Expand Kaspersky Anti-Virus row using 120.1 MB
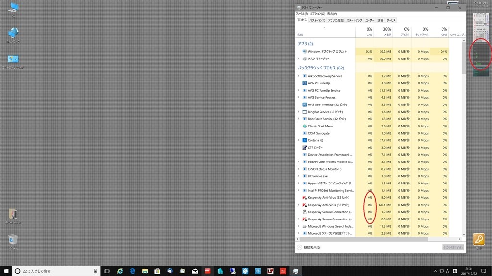492x276 pixels. coord(298,205)
